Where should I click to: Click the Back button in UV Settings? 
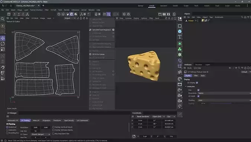tap(203, 76)
